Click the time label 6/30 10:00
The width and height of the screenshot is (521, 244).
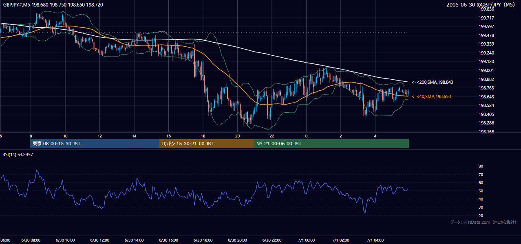tap(65, 240)
